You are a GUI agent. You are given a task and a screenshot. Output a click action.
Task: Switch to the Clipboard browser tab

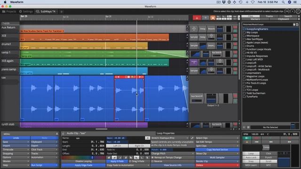pyautogui.click(x=283, y=19)
